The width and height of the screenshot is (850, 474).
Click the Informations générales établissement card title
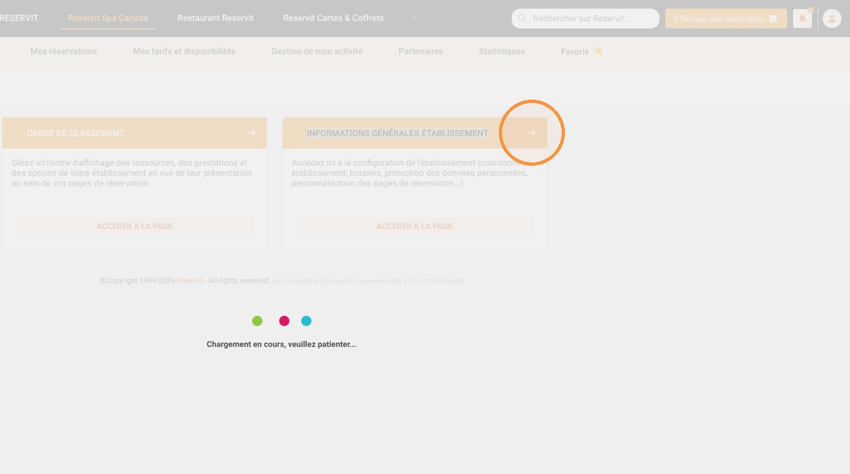tap(398, 133)
